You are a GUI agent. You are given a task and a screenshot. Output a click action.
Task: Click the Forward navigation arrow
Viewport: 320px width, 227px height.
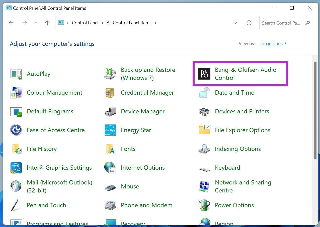(x=25, y=23)
